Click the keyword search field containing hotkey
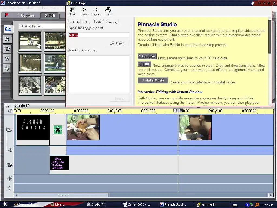This screenshot has height=208, width=277. [99, 35]
